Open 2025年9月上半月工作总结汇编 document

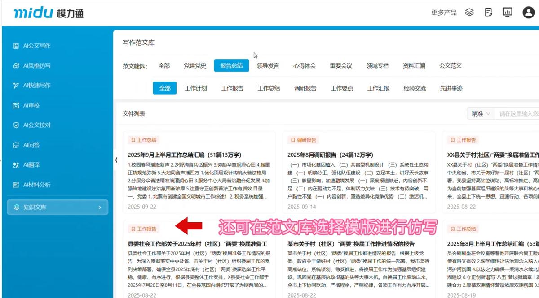(190, 155)
